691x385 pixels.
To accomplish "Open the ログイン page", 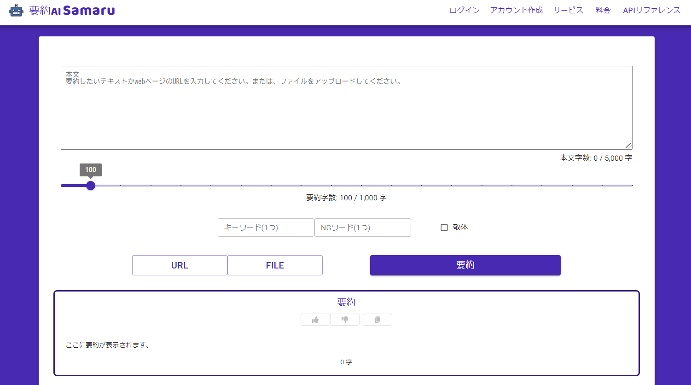I will 464,10.
